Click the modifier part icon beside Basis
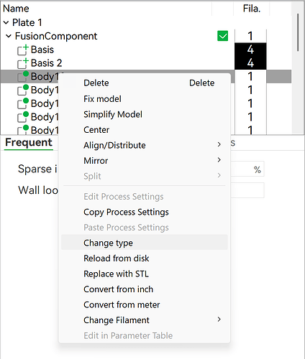Screen dimensions: 305x359 pyautogui.click(x=23, y=50)
